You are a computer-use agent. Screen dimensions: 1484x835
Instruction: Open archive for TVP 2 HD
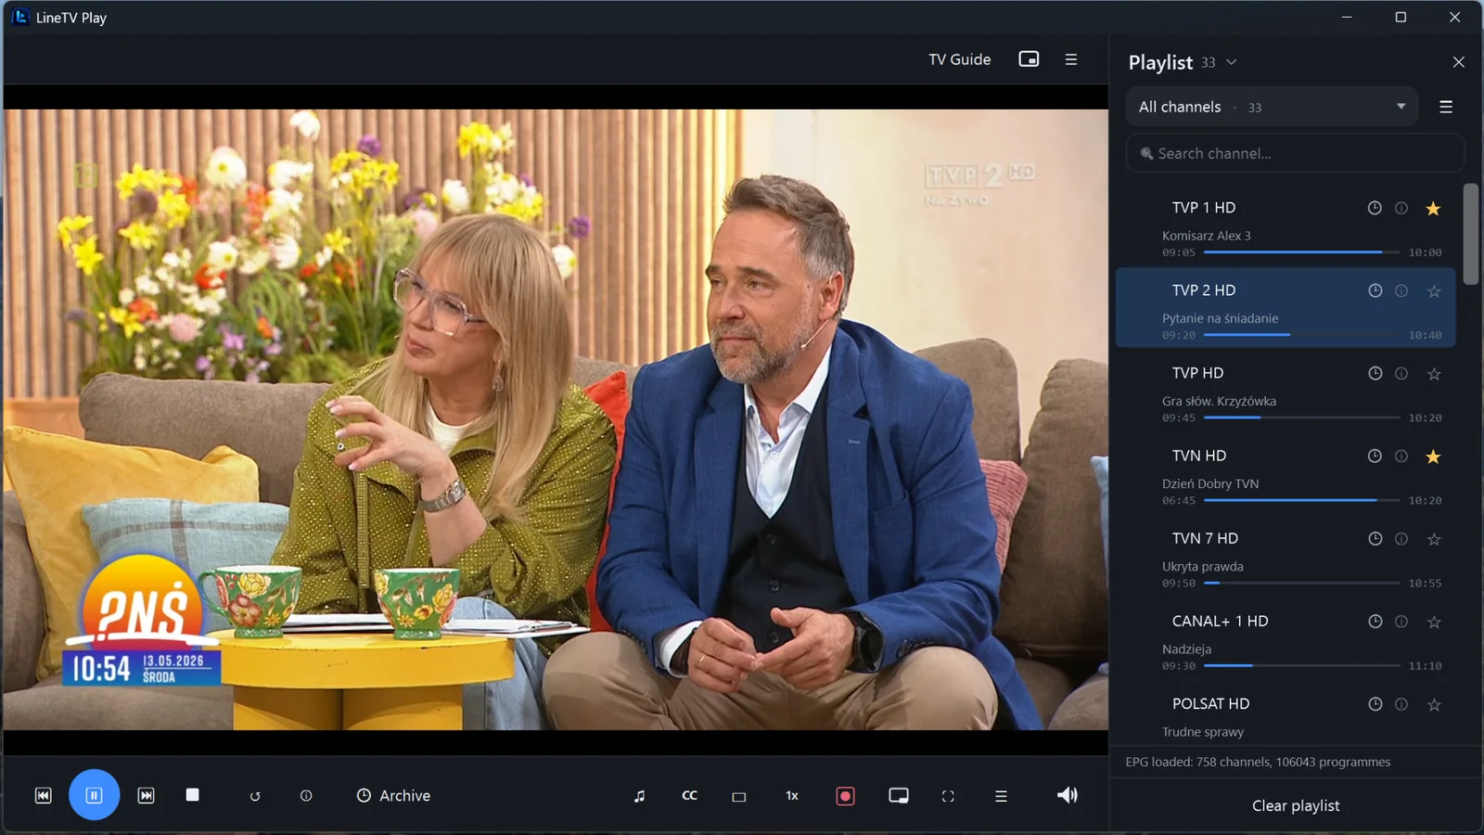pyautogui.click(x=1375, y=290)
